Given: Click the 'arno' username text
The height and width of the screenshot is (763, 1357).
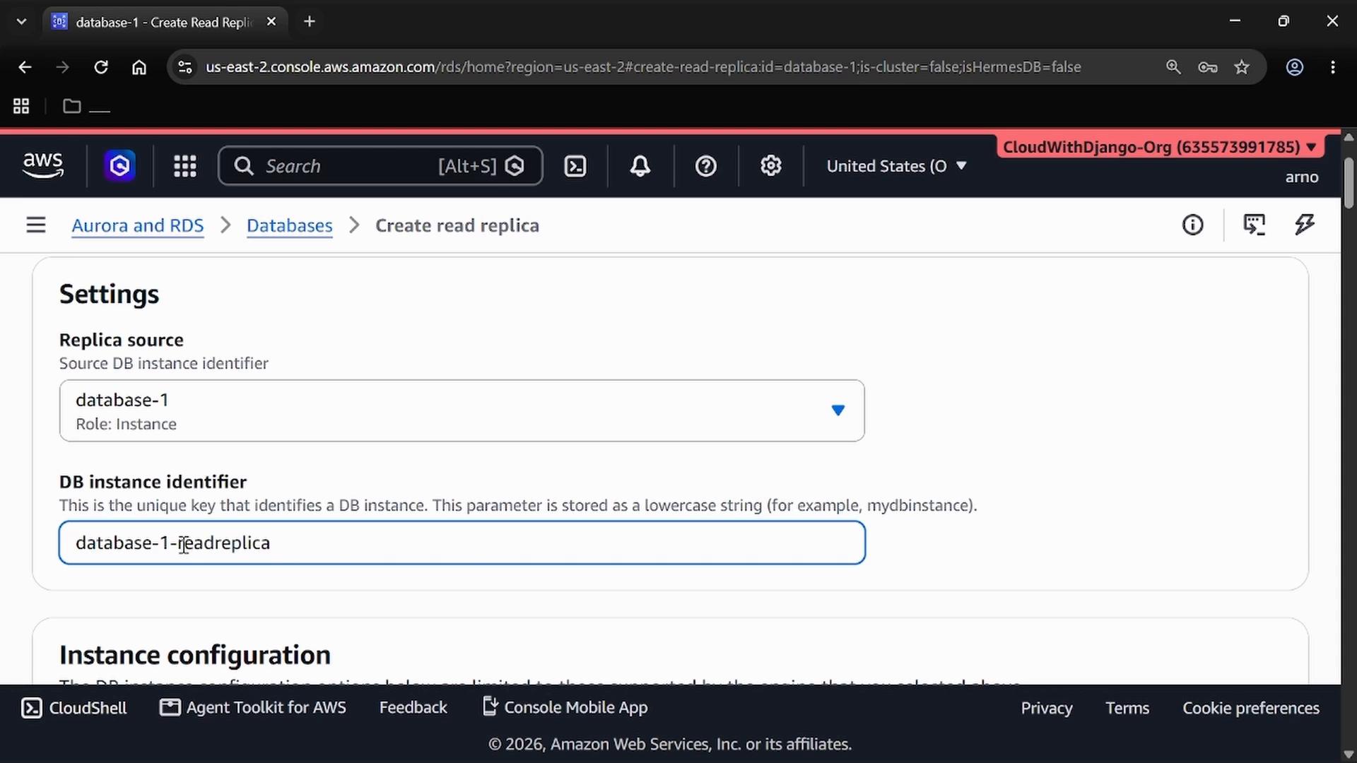Looking at the screenshot, I should [x=1302, y=177].
